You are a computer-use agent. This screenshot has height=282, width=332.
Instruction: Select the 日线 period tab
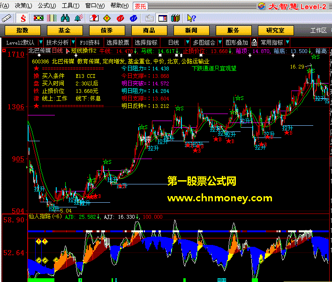pos(174,43)
